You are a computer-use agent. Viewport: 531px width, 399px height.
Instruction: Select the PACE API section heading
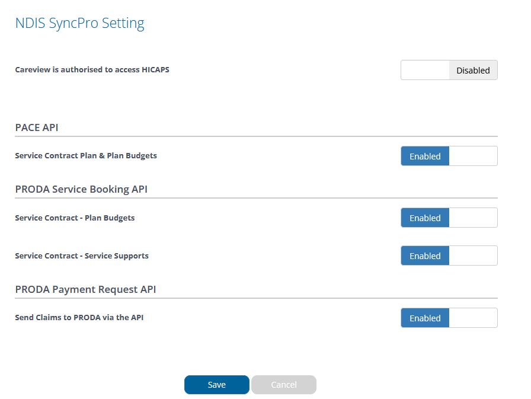pos(37,127)
